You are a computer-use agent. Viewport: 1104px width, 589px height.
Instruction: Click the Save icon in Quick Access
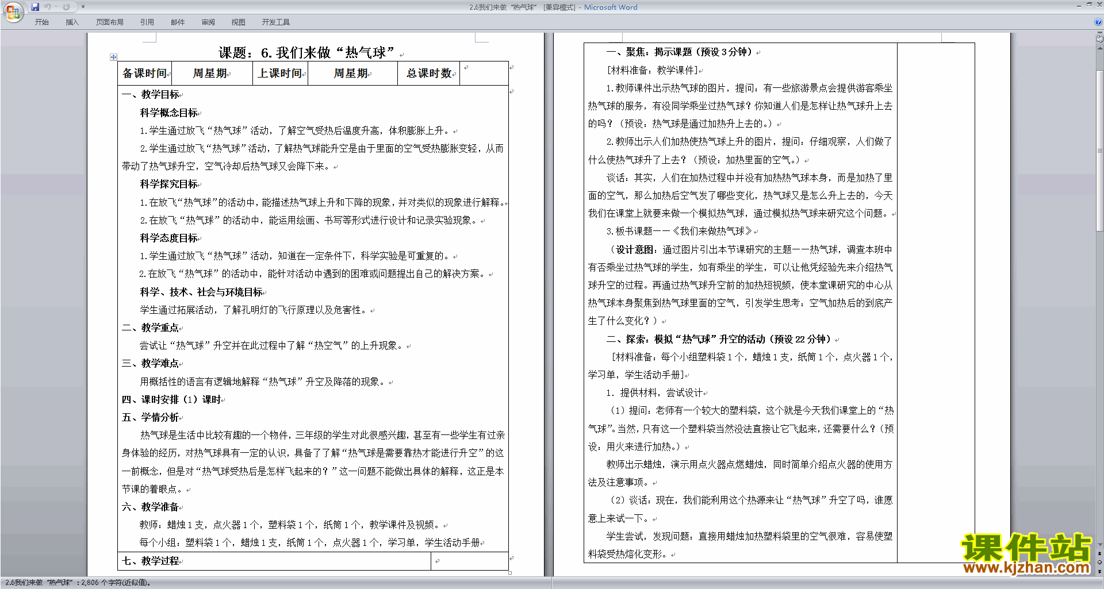click(35, 7)
